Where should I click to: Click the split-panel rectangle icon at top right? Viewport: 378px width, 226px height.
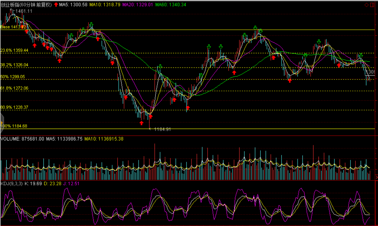372,5
